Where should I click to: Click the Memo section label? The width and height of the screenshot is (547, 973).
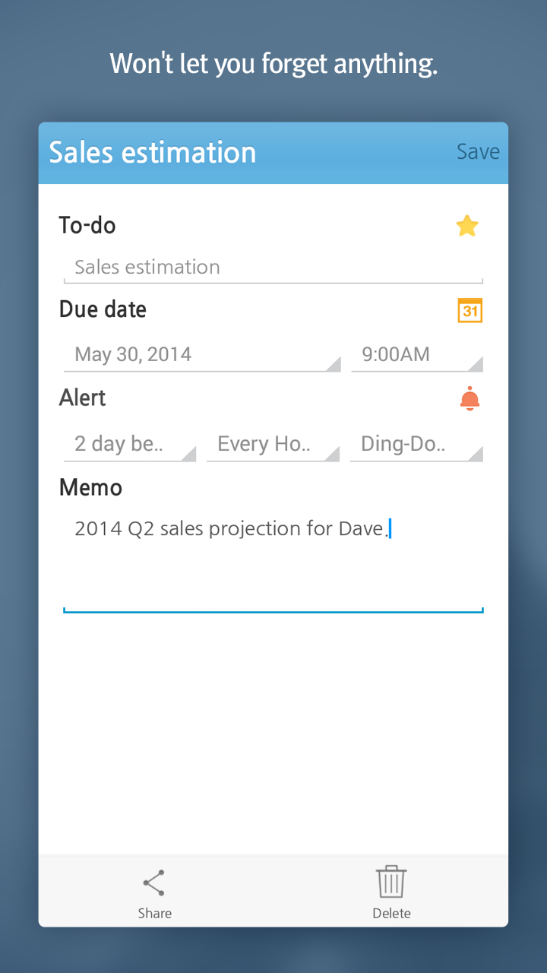coord(90,488)
